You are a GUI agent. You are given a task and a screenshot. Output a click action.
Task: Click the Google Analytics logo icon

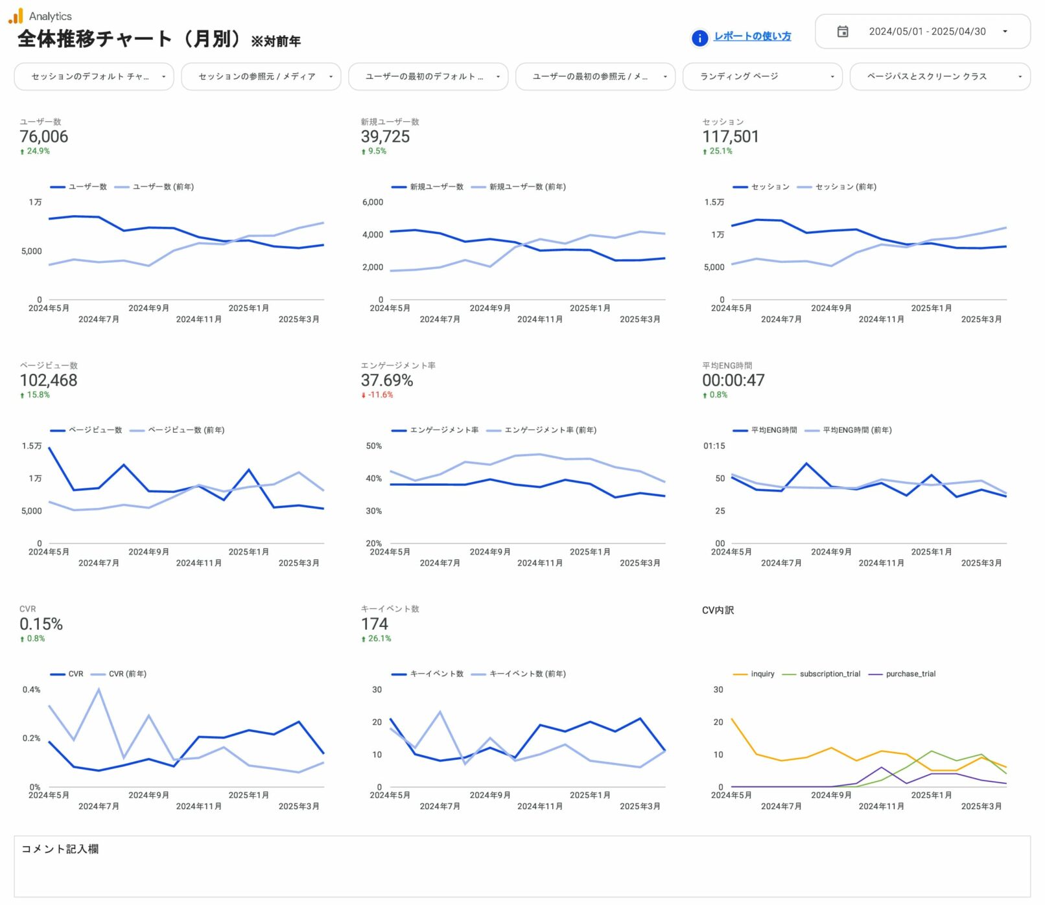(16, 16)
